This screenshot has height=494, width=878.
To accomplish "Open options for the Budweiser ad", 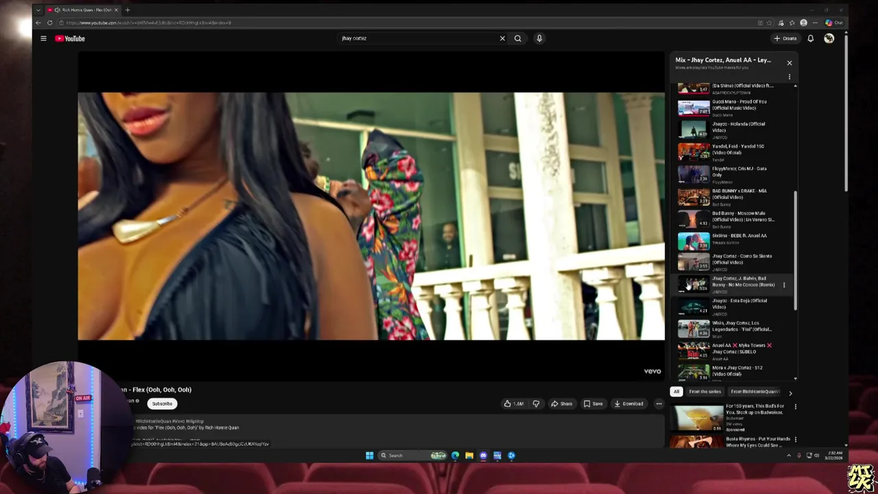I will (796, 407).
